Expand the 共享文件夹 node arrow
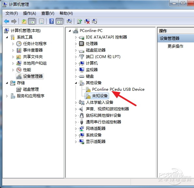 [13, 57]
